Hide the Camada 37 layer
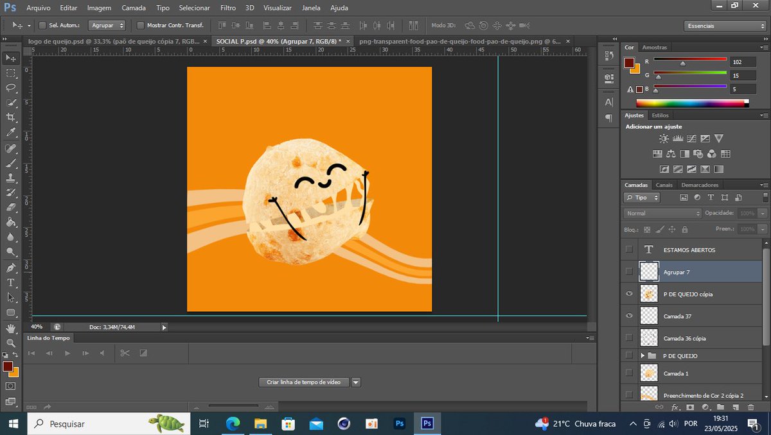 pyautogui.click(x=629, y=316)
